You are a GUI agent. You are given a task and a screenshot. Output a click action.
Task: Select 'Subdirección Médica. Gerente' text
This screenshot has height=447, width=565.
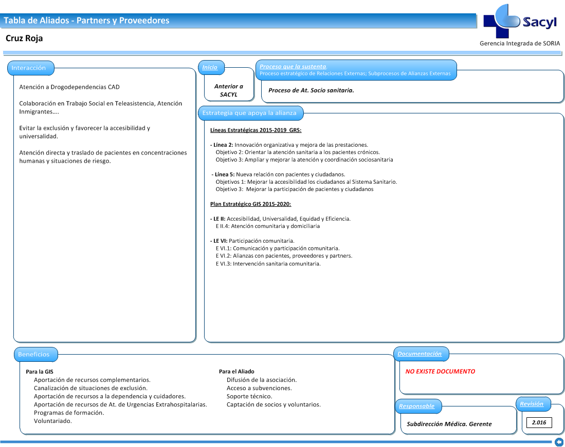coord(449,424)
